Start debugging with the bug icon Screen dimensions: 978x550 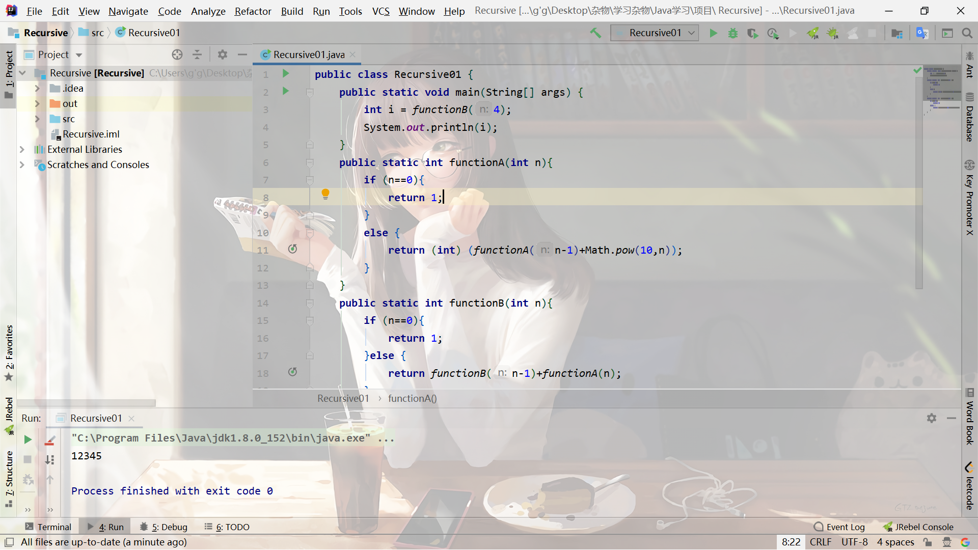732,33
